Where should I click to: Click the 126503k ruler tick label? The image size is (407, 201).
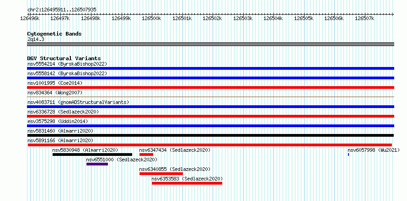tap(243, 18)
